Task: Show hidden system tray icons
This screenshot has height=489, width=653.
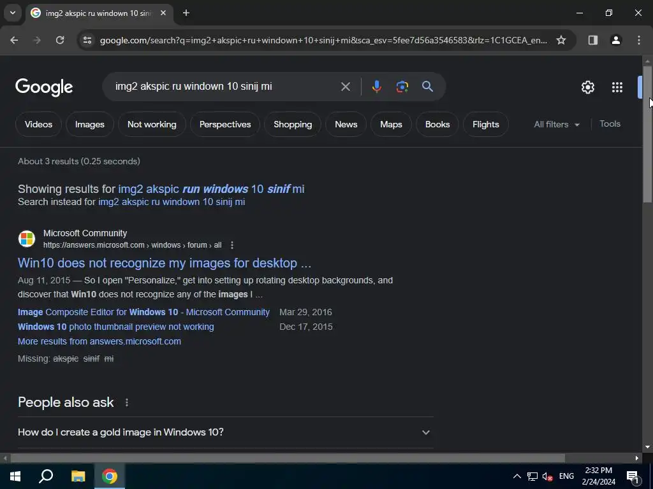Action: [x=517, y=476]
